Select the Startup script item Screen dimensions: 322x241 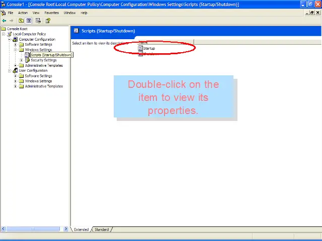pos(149,48)
